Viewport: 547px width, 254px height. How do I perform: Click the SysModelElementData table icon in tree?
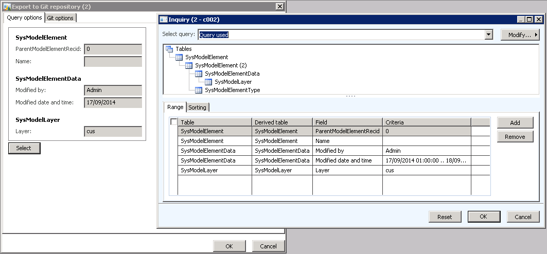(199, 74)
